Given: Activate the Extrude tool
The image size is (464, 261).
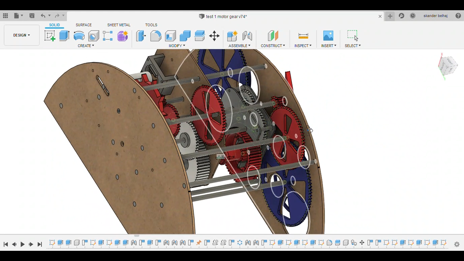Looking at the screenshot, I should [x=64, y=35].
